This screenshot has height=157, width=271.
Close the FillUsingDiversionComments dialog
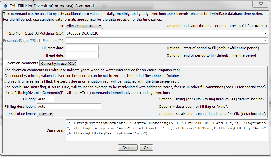click(x=261, y=4)
